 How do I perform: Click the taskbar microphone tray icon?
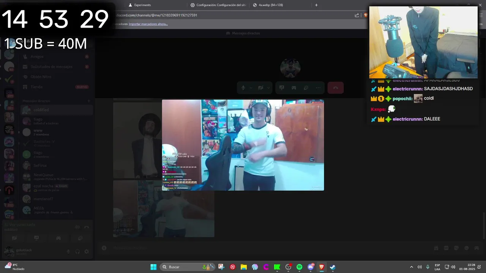coord(428,267)
